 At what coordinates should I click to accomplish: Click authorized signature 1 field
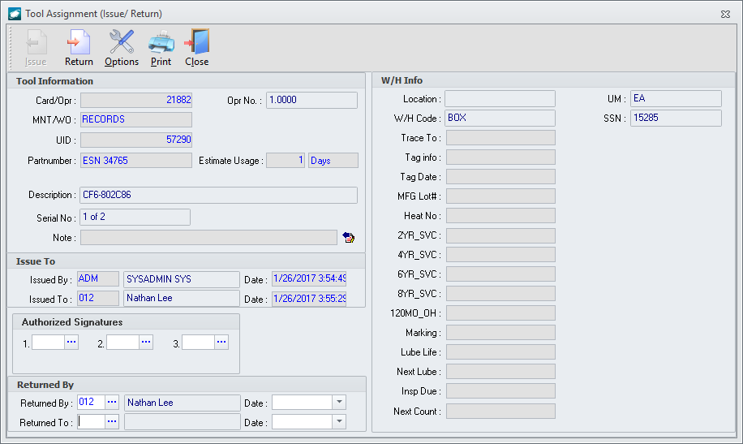click(x=48, y=342)
